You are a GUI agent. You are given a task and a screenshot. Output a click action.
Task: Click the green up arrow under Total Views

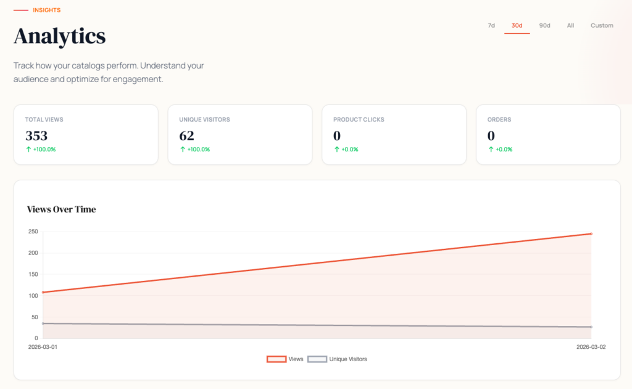pyautogui.click(x=28, y=149)
